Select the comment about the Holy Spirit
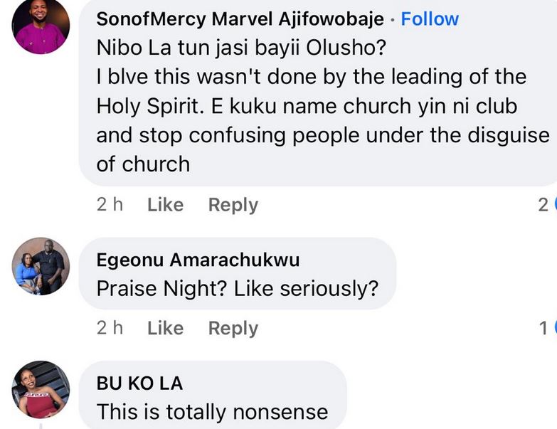557x429 pixels. 312,91
